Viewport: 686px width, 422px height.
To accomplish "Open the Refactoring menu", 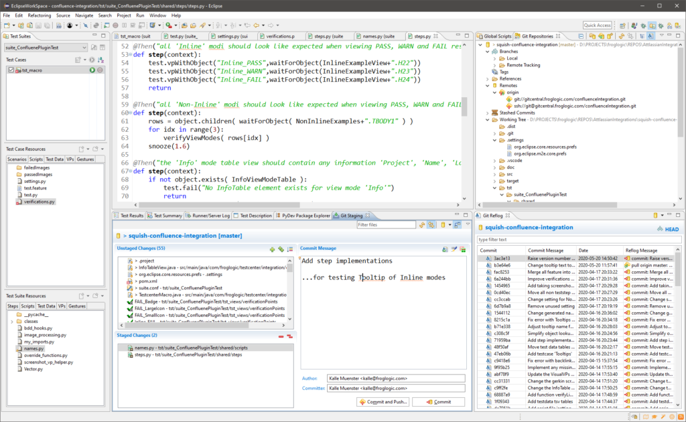I will [x=40, y=15].
